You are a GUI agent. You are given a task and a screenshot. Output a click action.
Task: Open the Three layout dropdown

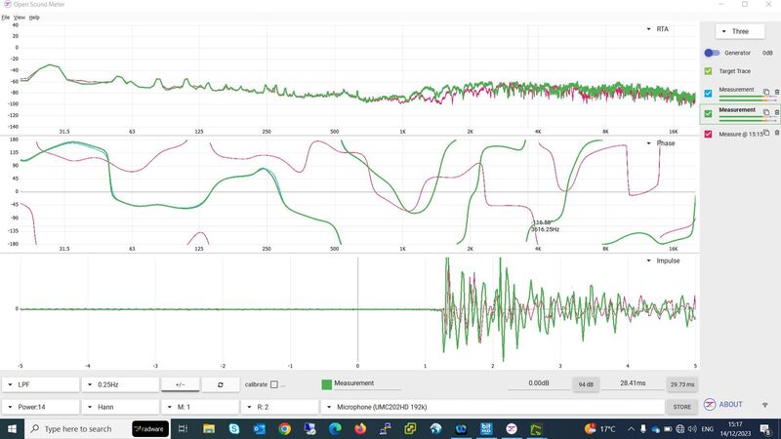[740, 31]
